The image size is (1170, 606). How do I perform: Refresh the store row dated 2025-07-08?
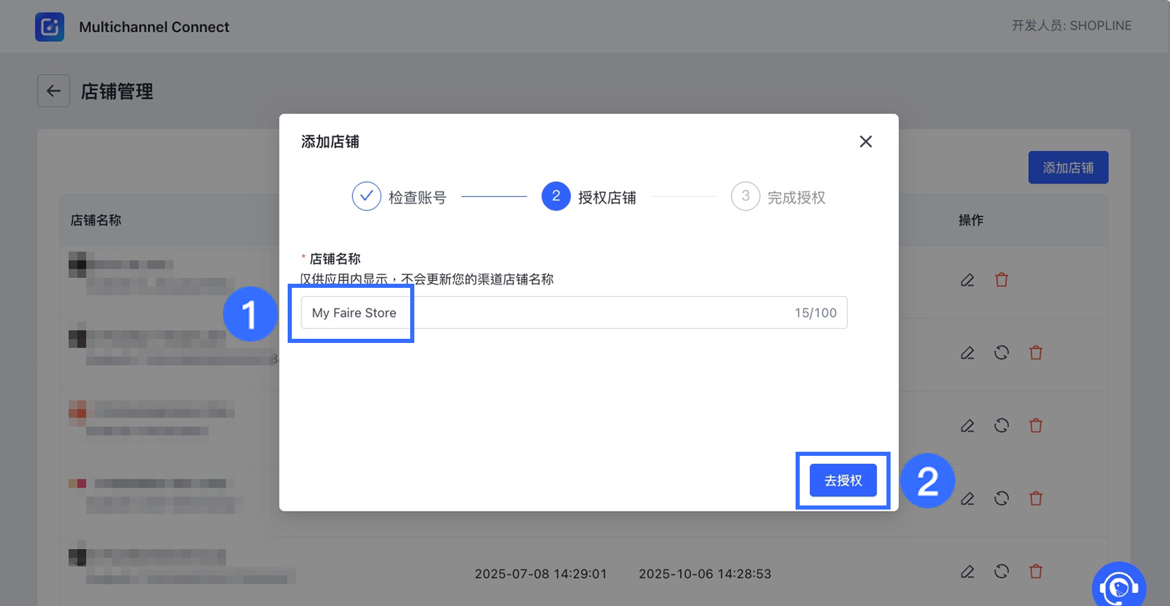click(1001, 571)
